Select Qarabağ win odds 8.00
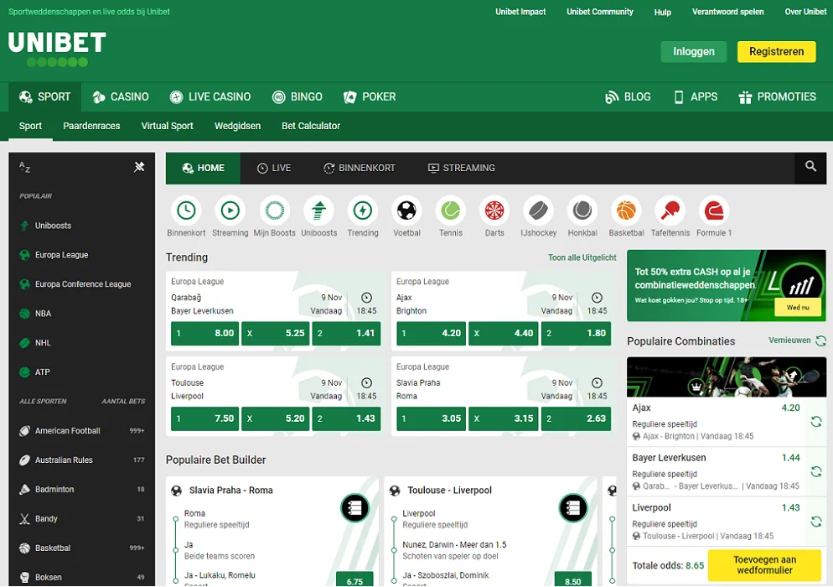The width and height of the screenshot is (833, 587). [205, 334]
